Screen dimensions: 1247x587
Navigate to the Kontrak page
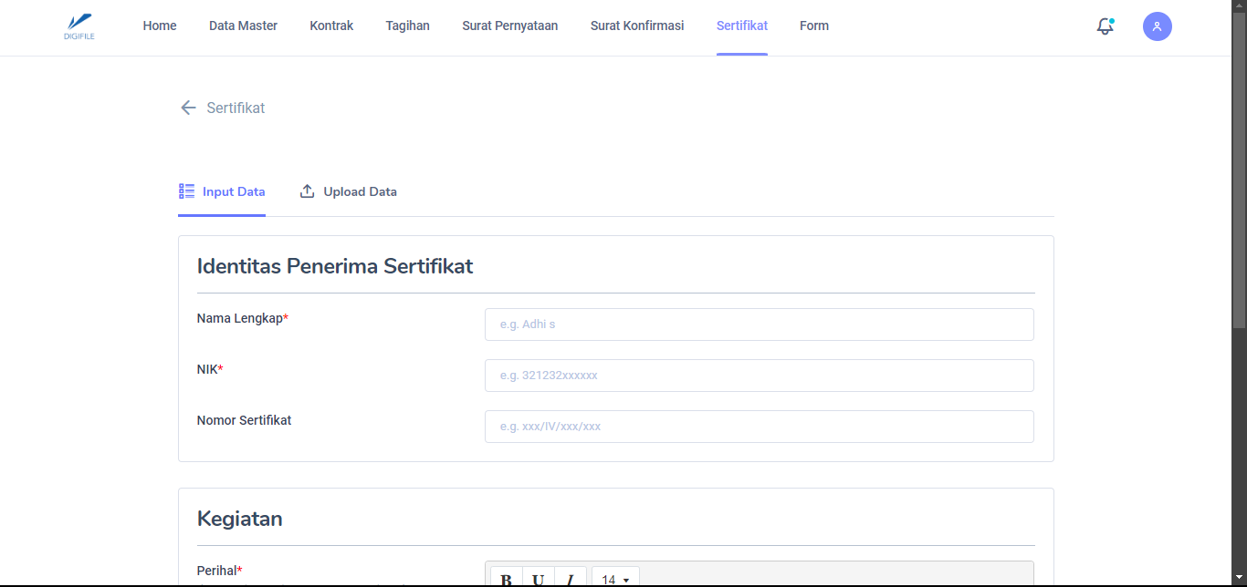pyautogui.click(x=331, y=26)
